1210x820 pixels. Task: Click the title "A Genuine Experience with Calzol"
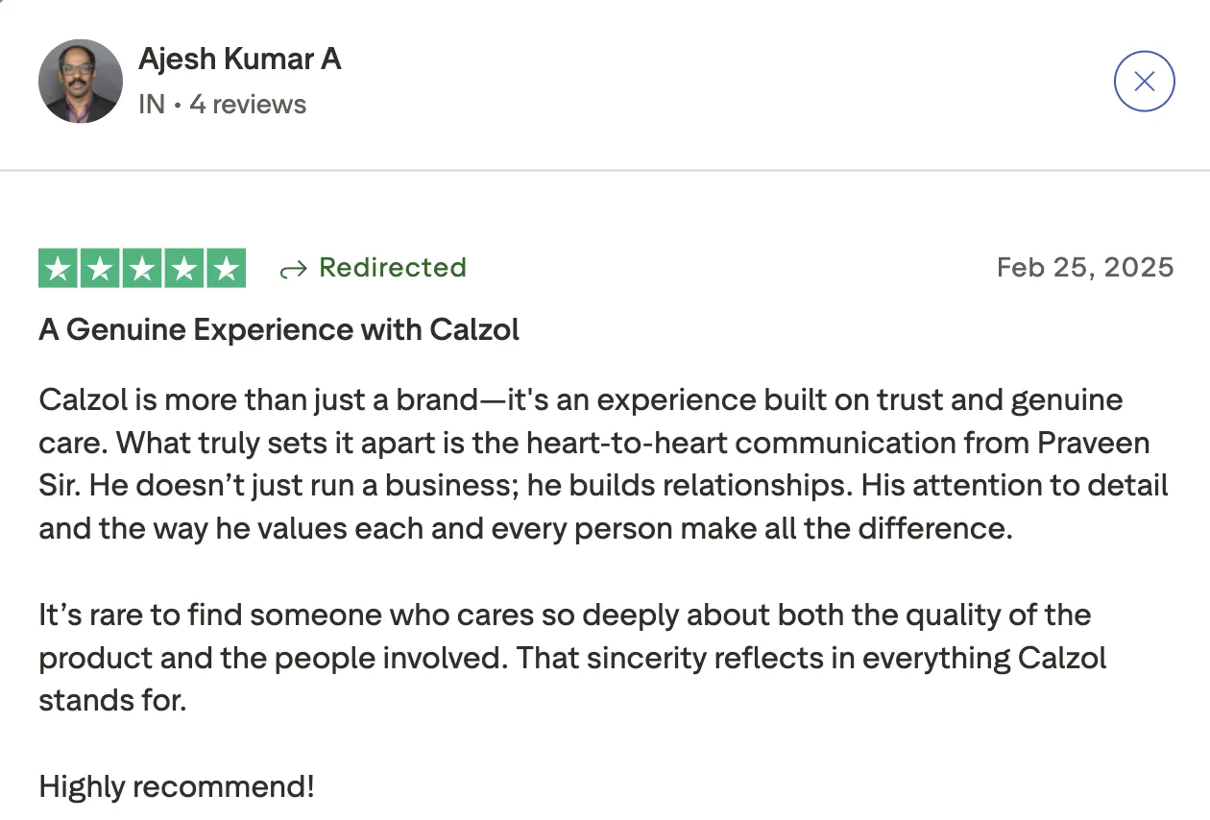[278, 329]
